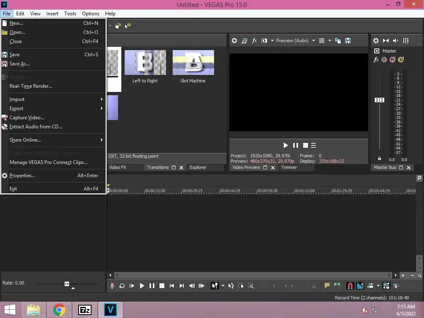This screenshot has height=318, width=424.
Task: Open auto ripple mode dropdown
Action: point(378,286)
